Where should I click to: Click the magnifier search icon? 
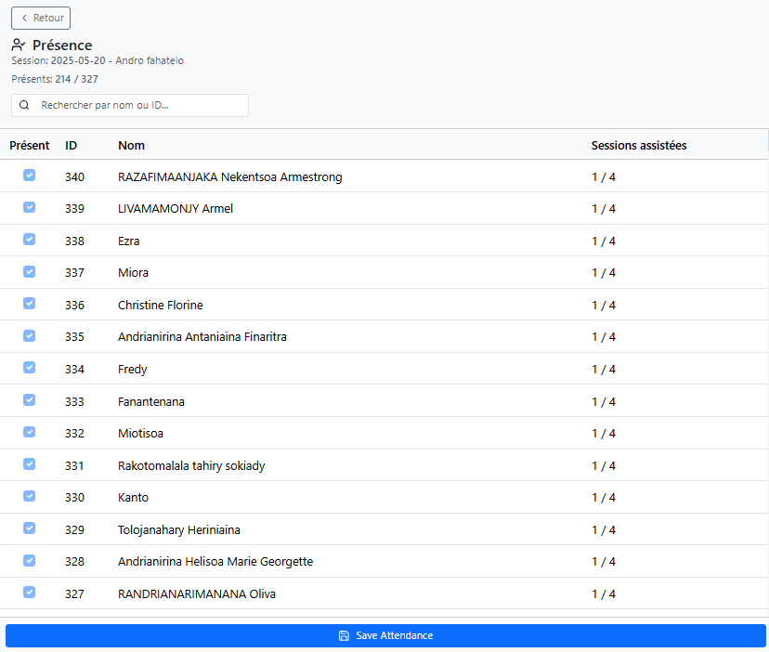coord(24,106)
